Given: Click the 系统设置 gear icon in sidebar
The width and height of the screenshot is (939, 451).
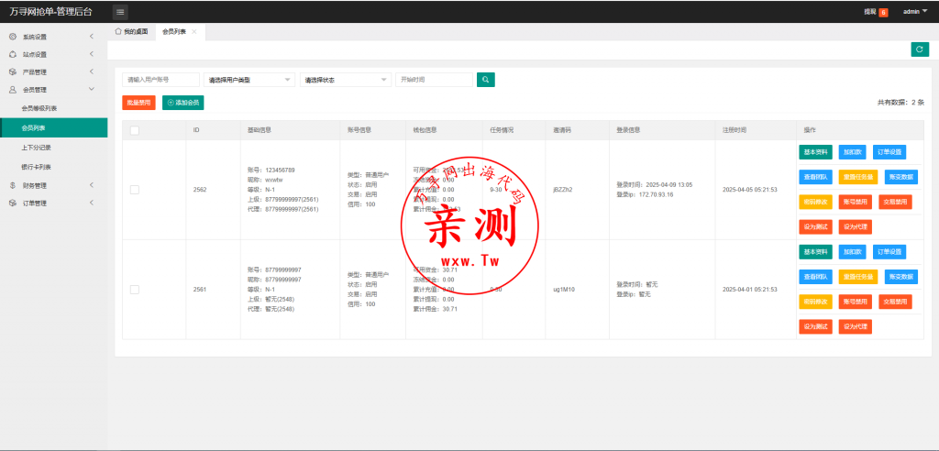Looking at the screenshot, I should pos(13,37).
